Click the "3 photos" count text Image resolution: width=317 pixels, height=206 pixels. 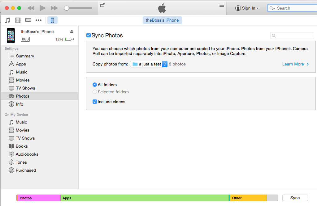(177, 64)
